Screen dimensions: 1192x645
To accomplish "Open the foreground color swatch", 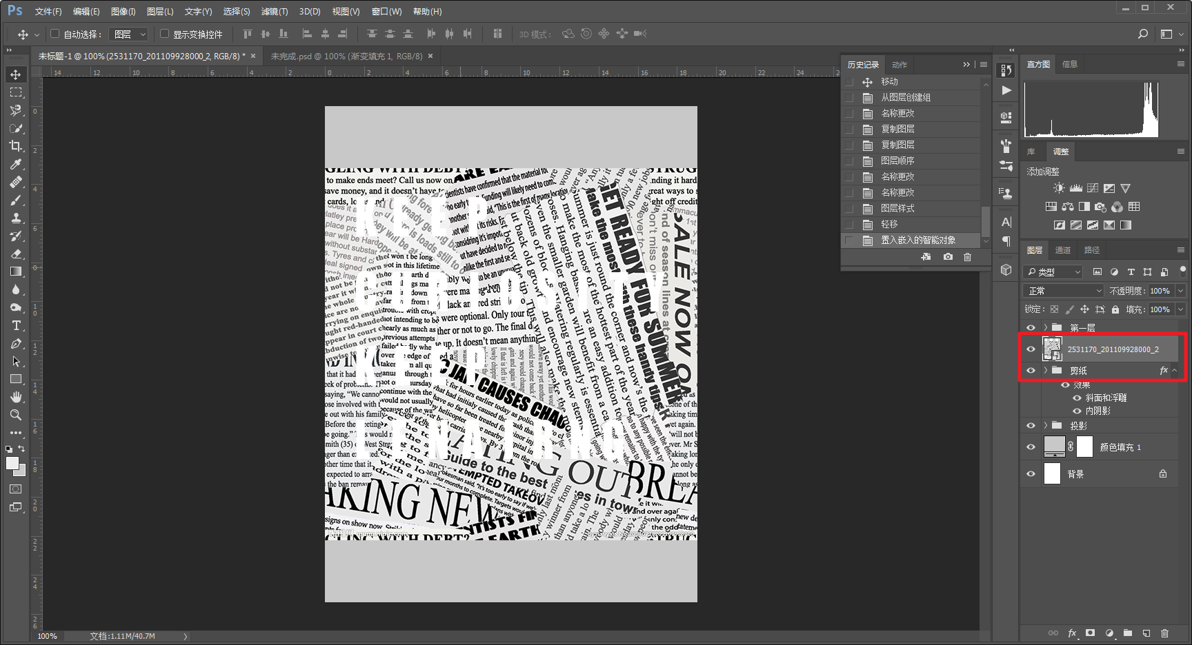I will pos(12,464).
